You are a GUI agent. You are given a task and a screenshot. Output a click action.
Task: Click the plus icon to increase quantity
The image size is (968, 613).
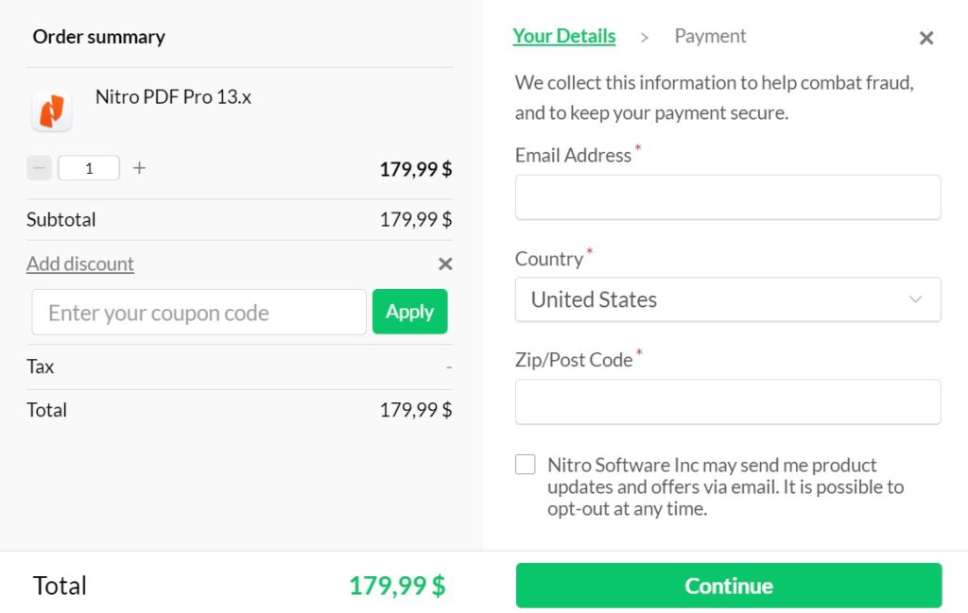pyautogui.click(x=138, y=167)
